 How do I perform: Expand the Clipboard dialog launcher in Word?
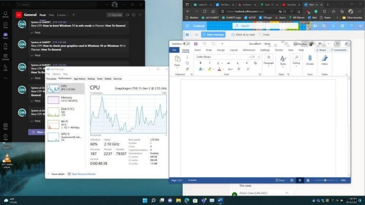click(x=192, y=75)
